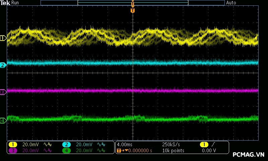Screen dimensions: 268x161
Task: Click the 0.00 V trigger level readout
Action: pyautogui.click(x=209, y=151)
